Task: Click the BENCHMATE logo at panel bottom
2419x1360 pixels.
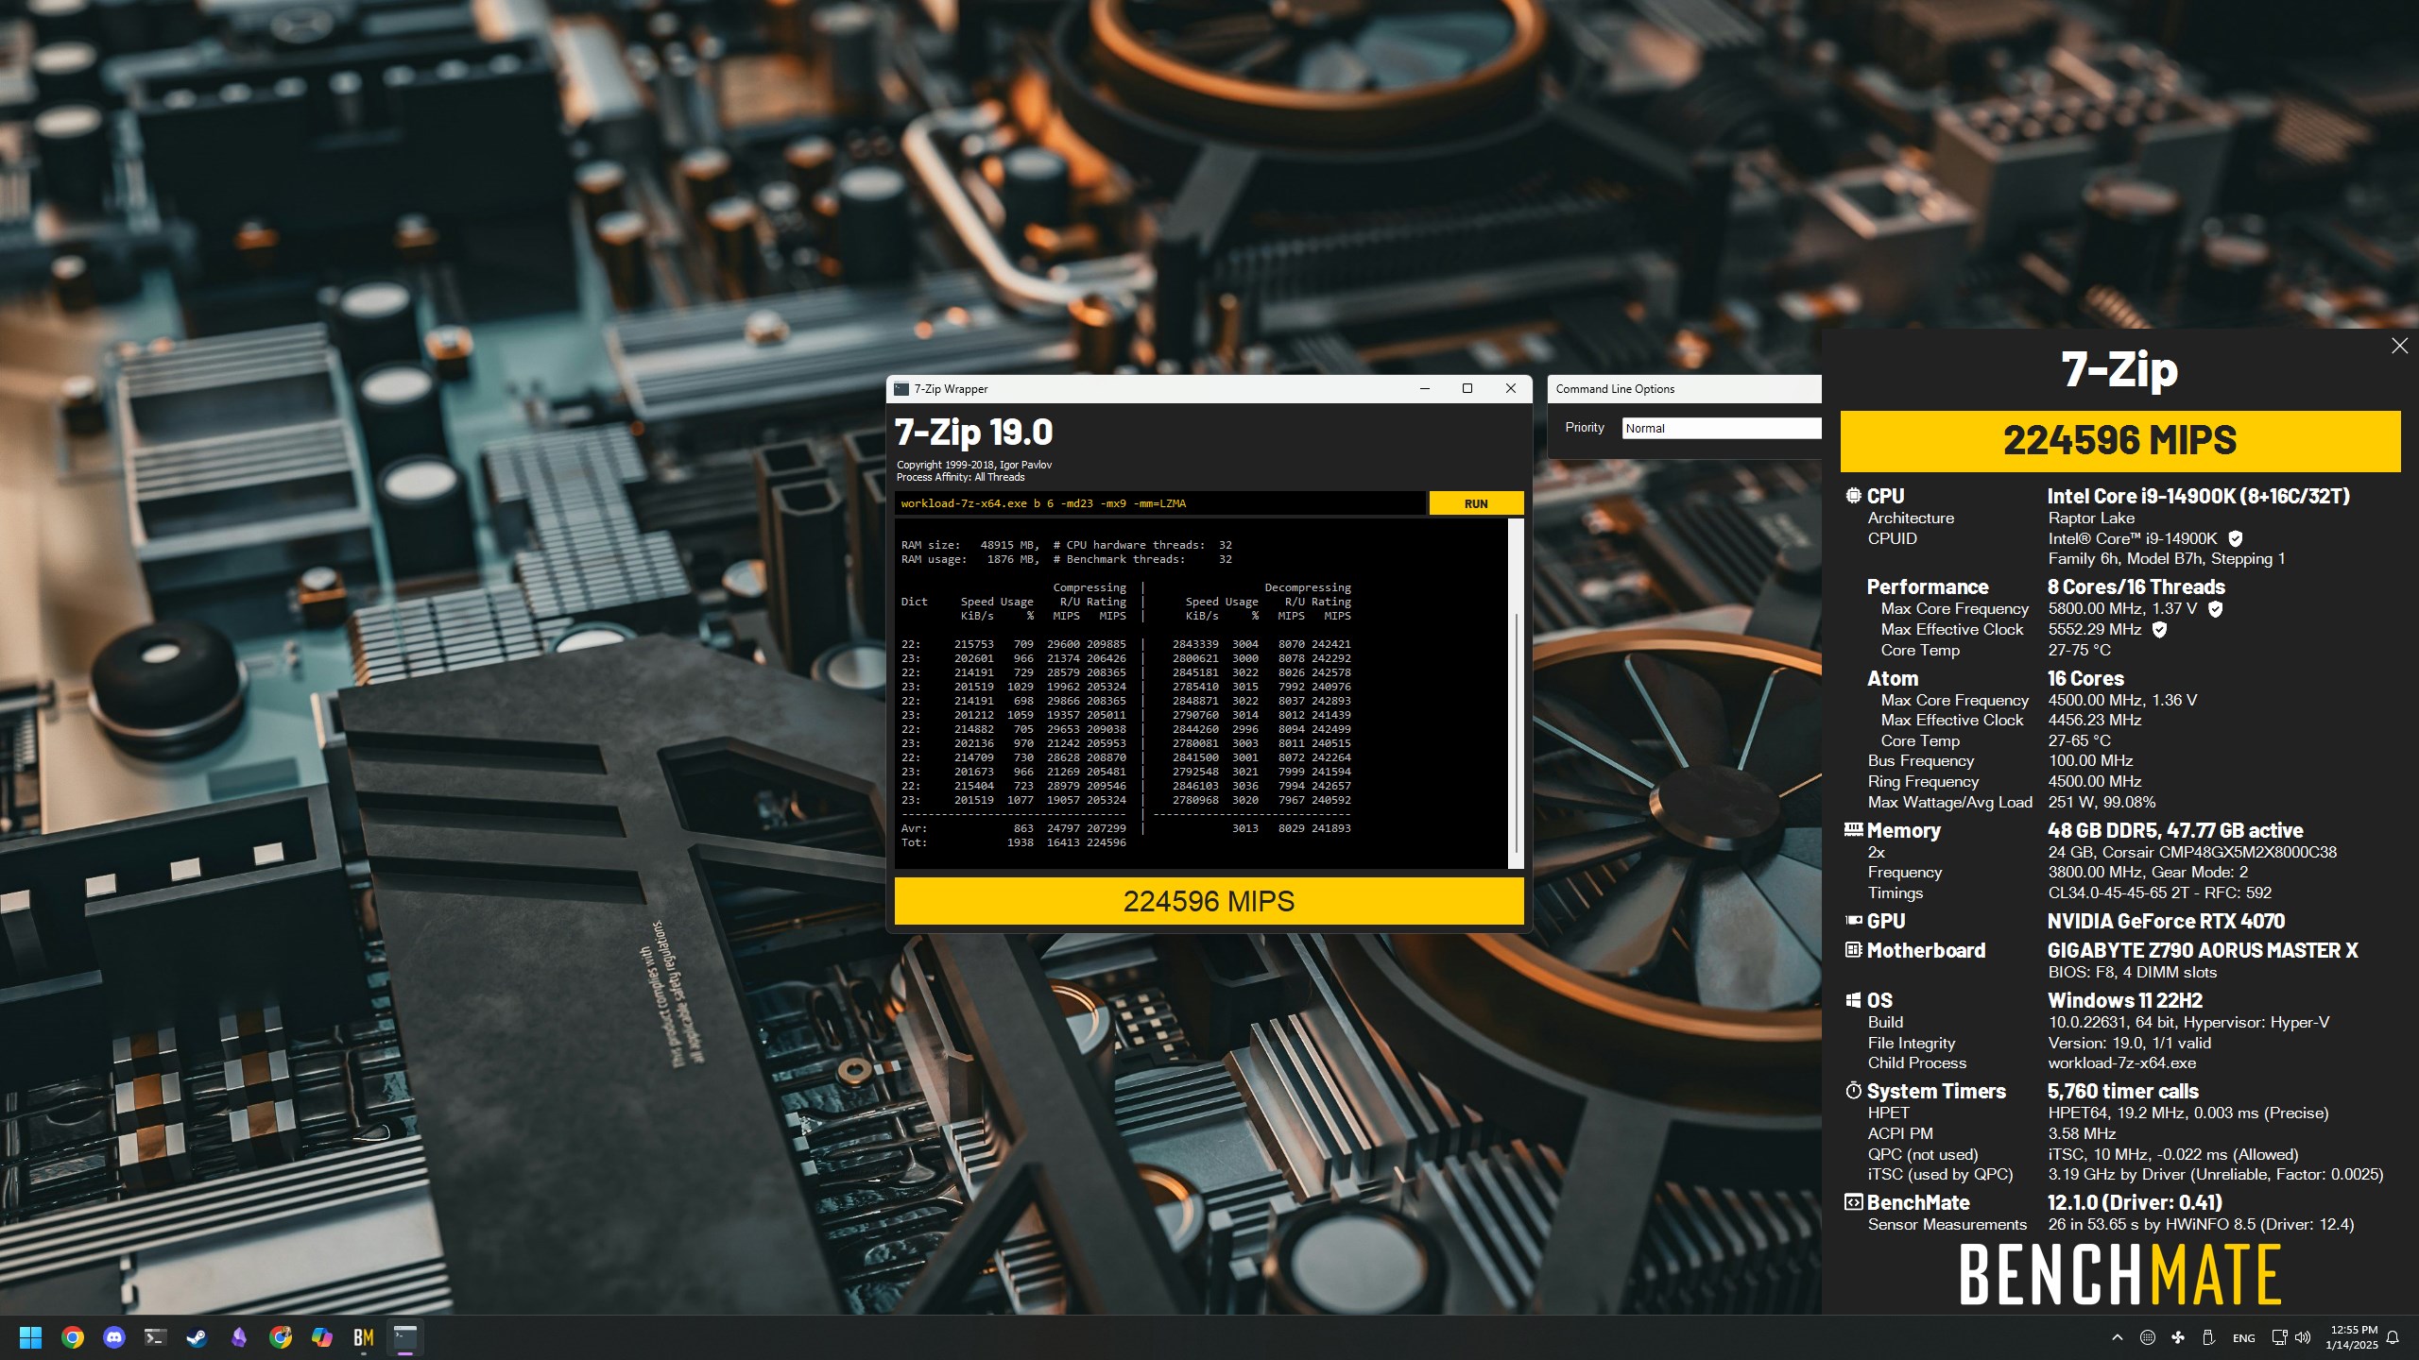Action: click(x=2120, y=1274)
